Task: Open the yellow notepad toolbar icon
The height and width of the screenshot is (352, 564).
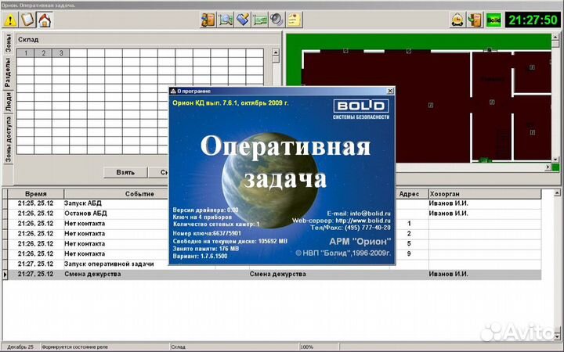Action: coord(295,20)
